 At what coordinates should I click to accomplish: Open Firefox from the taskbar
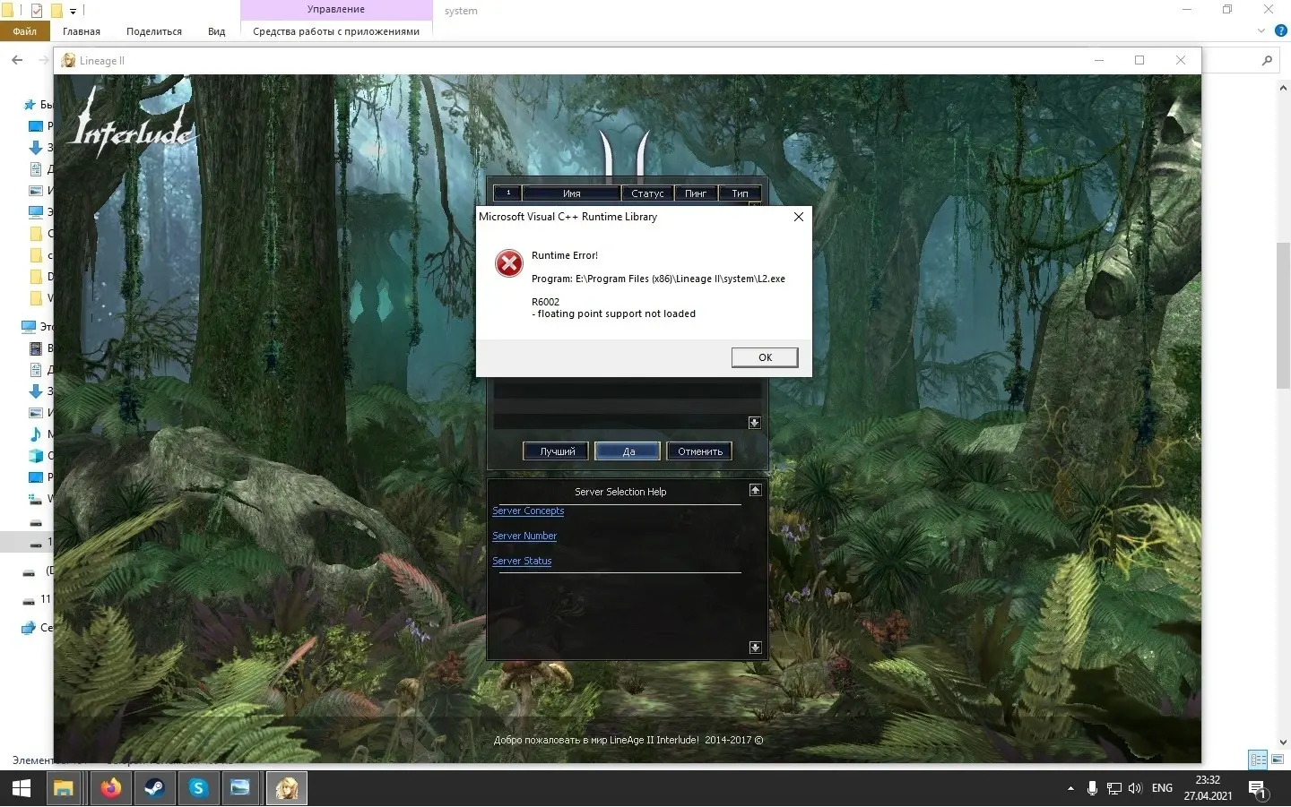pos(110,789)
